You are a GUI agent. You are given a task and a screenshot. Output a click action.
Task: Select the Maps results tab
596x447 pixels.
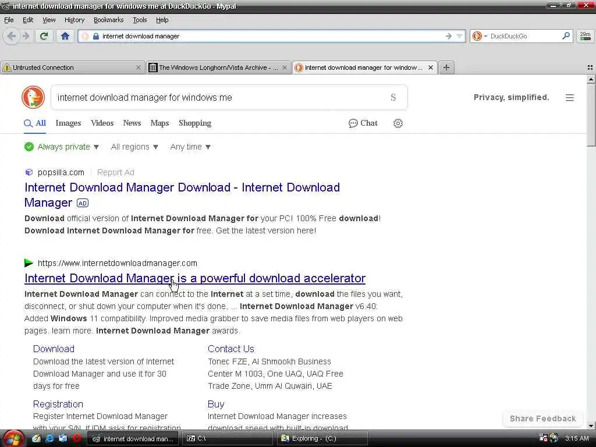(159, 123)
